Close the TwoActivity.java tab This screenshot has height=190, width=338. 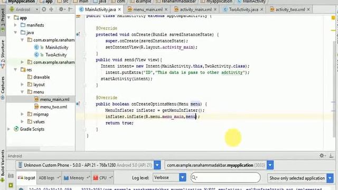pyautogui.click(x=261, y=9)
